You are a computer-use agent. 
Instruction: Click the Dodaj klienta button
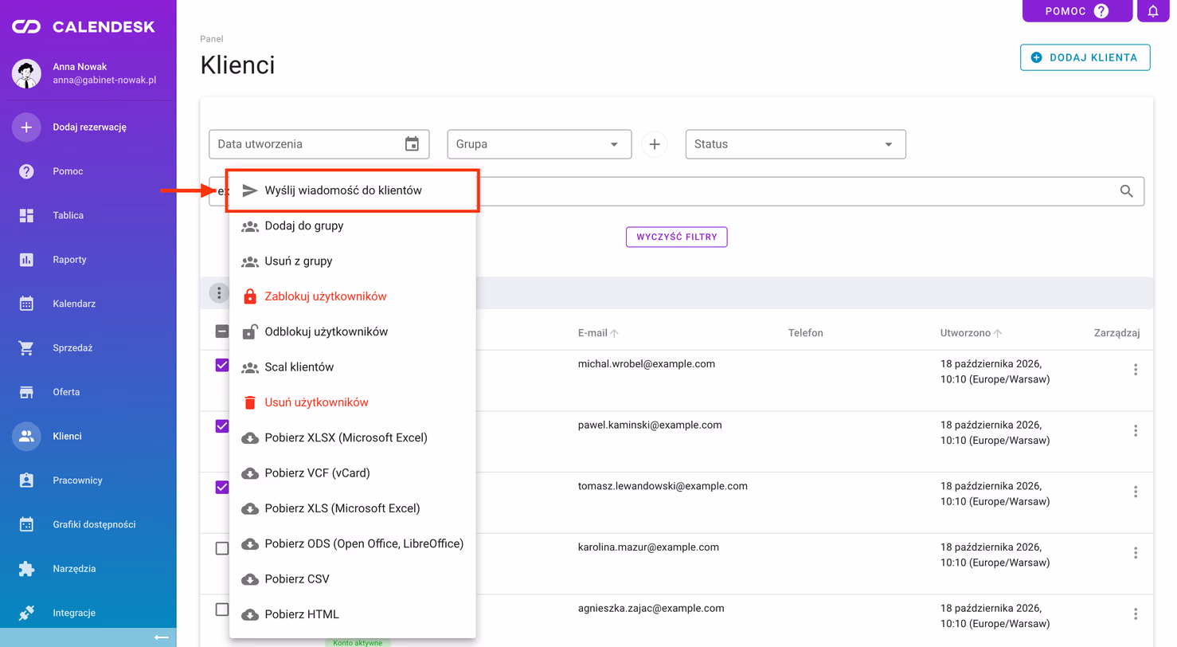click(x=1085, y=57)
